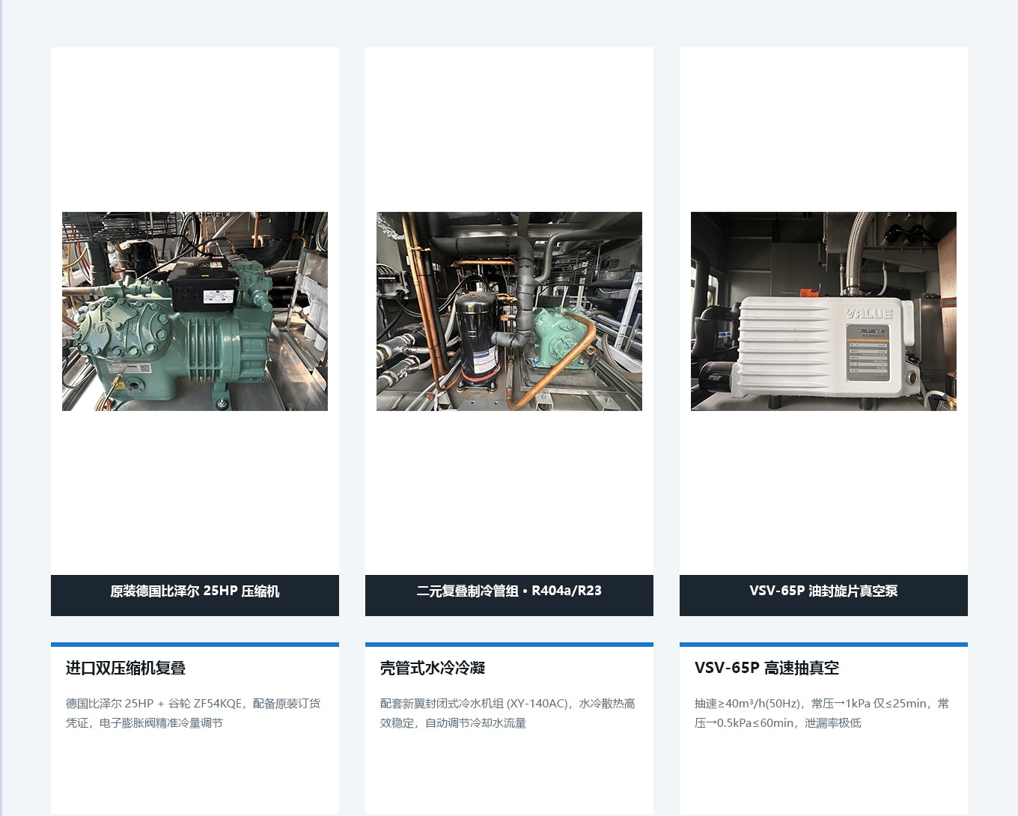Screen dimensions: 1018x816
Task: Select the heading "进口双压缩机复叠"
Action: (126, 668)
